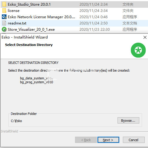Click the 2020/11/24 0:46 date cell
Viewport: 148px width, 148px height.
[x=94, y=17]
